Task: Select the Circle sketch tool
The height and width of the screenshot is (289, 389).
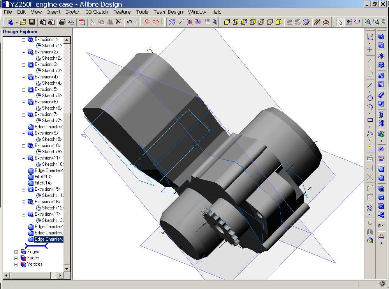Action: pyautogui.click(x=370, y=98)
